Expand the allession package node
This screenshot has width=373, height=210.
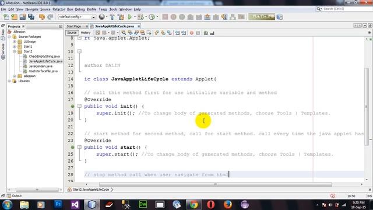coord(14,76)
